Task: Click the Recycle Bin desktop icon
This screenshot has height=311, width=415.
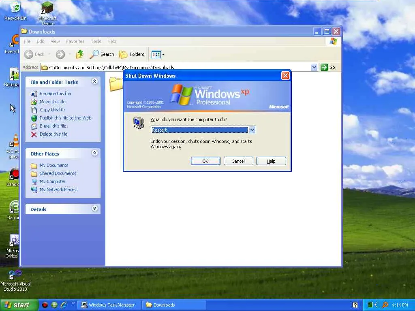Action: (x=15, y=11)
